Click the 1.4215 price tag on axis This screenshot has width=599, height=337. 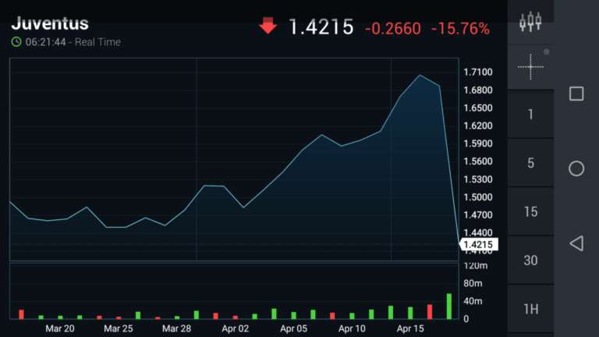[x=478, y=245]
